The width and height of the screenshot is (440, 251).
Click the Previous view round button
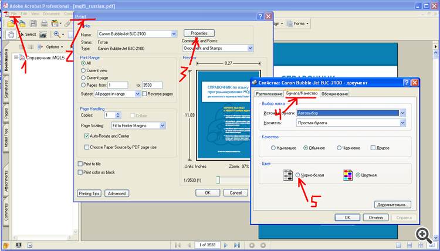click(252, 245)
